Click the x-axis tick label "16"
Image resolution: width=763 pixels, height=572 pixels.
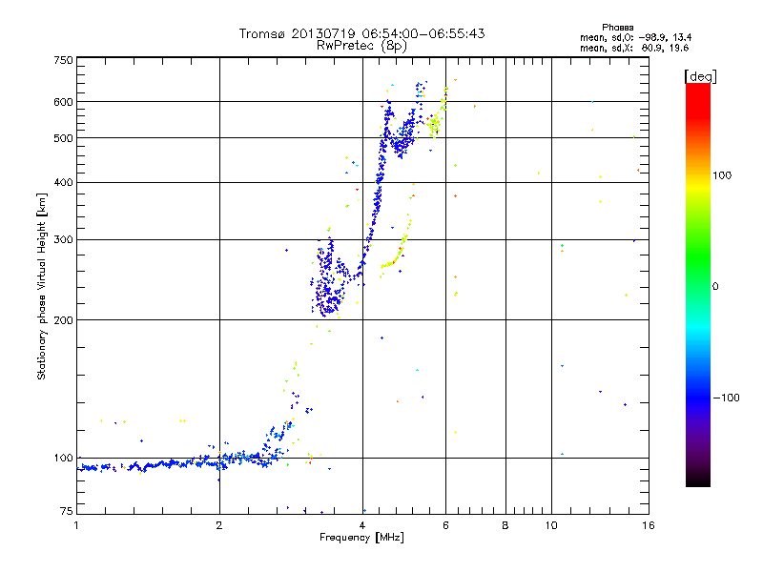(x=649, y=525)
